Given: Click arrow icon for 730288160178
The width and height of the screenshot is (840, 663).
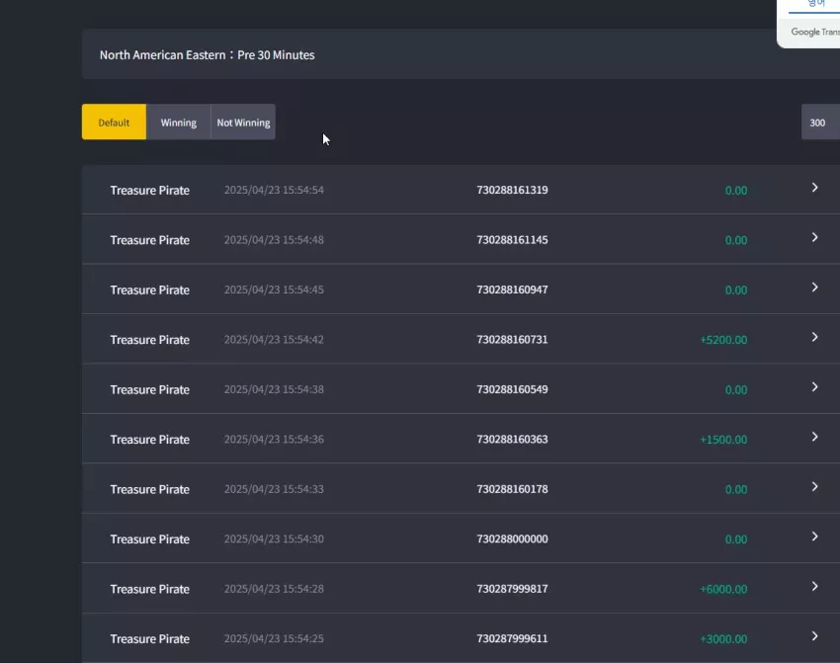Looking at the screenshot, I should point(814,486).
